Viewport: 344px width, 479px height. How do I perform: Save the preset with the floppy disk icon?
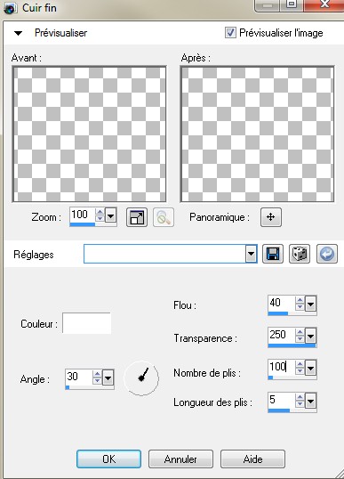pyautogui.click(x=273, y=254)
